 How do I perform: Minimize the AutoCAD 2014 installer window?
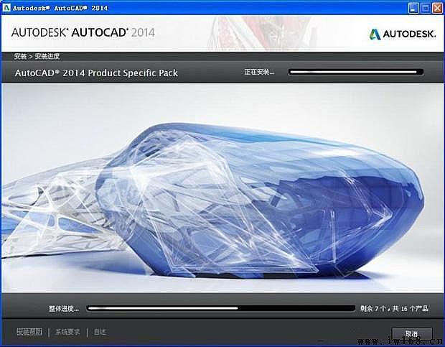[x=413, y=8]
